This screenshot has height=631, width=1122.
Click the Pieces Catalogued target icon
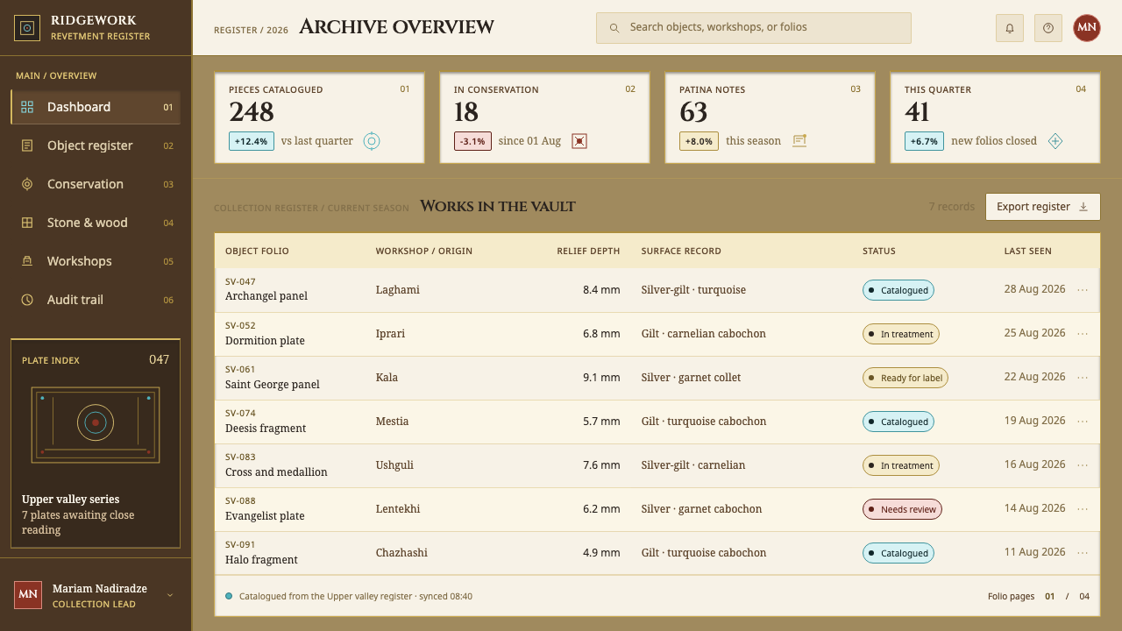point(372,141)
